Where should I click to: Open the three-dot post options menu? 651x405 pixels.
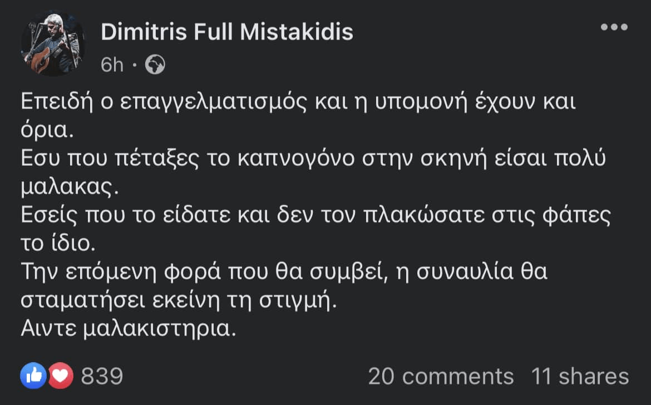click(614, 27)
